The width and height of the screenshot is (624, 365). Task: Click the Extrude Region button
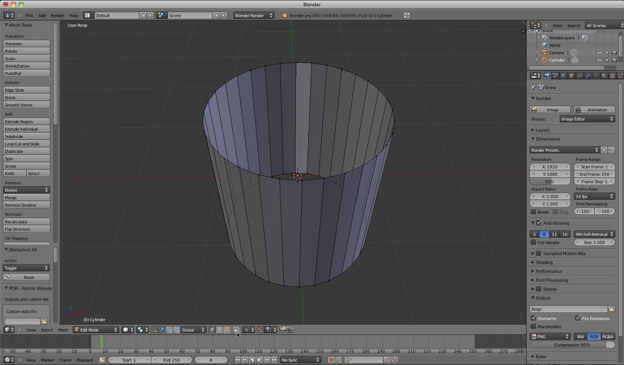pos(27,121)
